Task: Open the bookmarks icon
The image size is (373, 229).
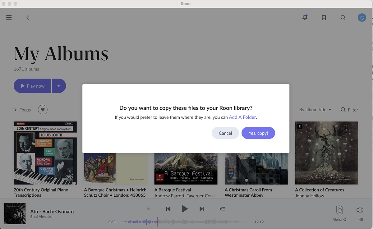Action: click(324, 18)
